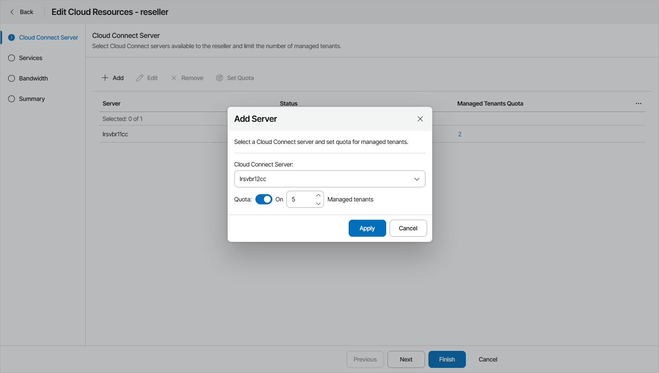Open the table column options ellipsis

click(x=638, y=103)
